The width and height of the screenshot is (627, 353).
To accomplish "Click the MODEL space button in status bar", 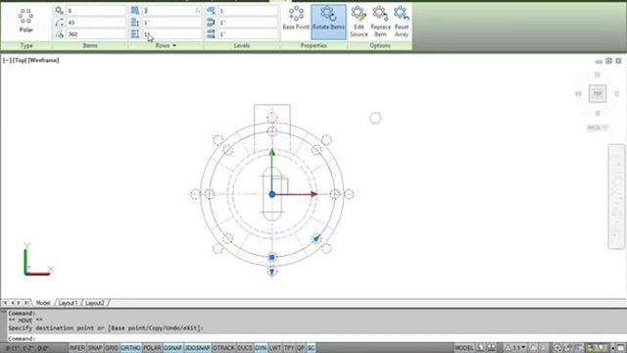I will tap(463, 348).
